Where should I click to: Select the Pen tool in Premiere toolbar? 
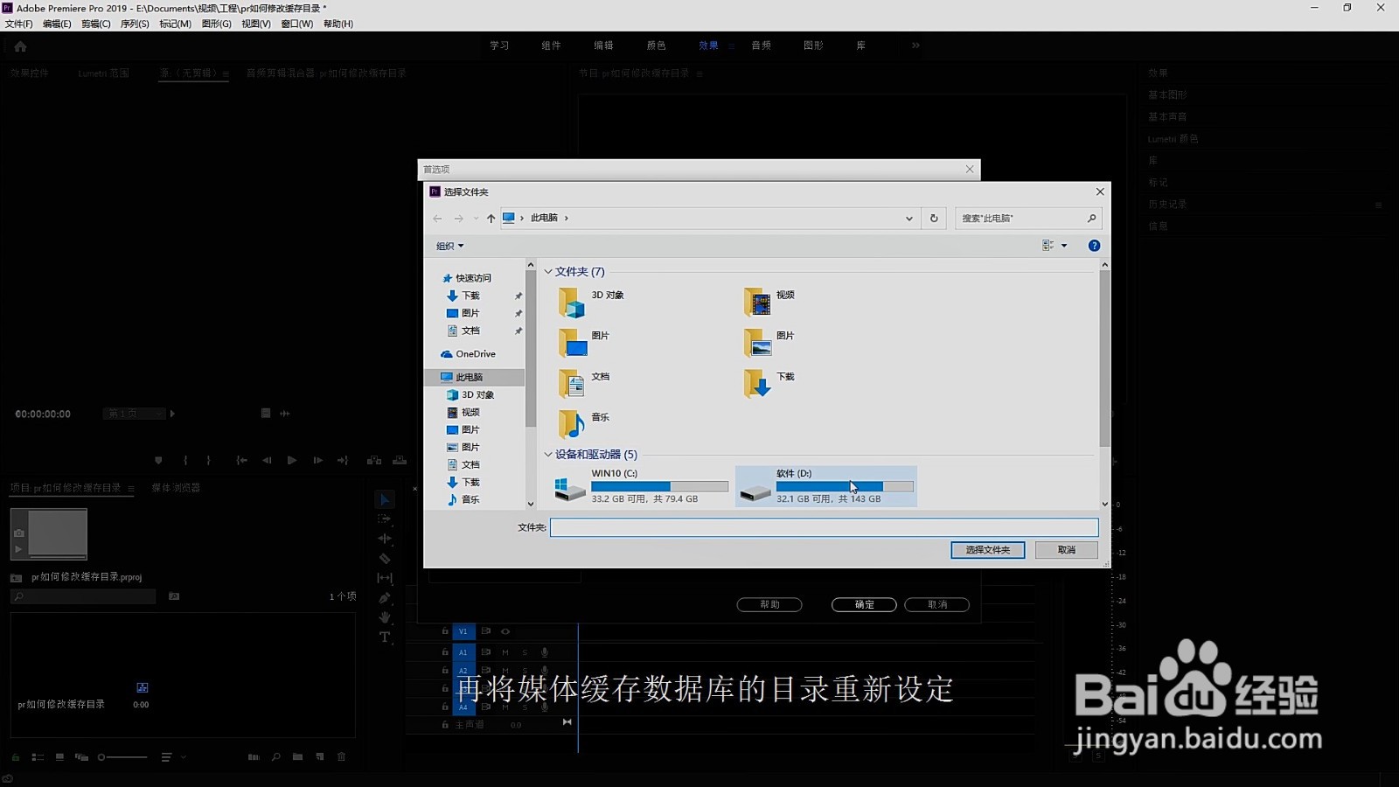pos(385,597)
